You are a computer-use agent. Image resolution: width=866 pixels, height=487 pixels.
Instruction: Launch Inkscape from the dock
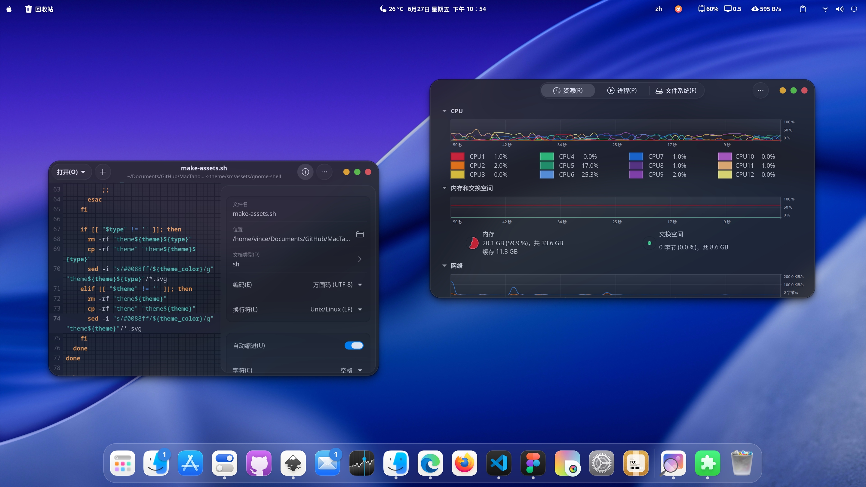point(293,463)
